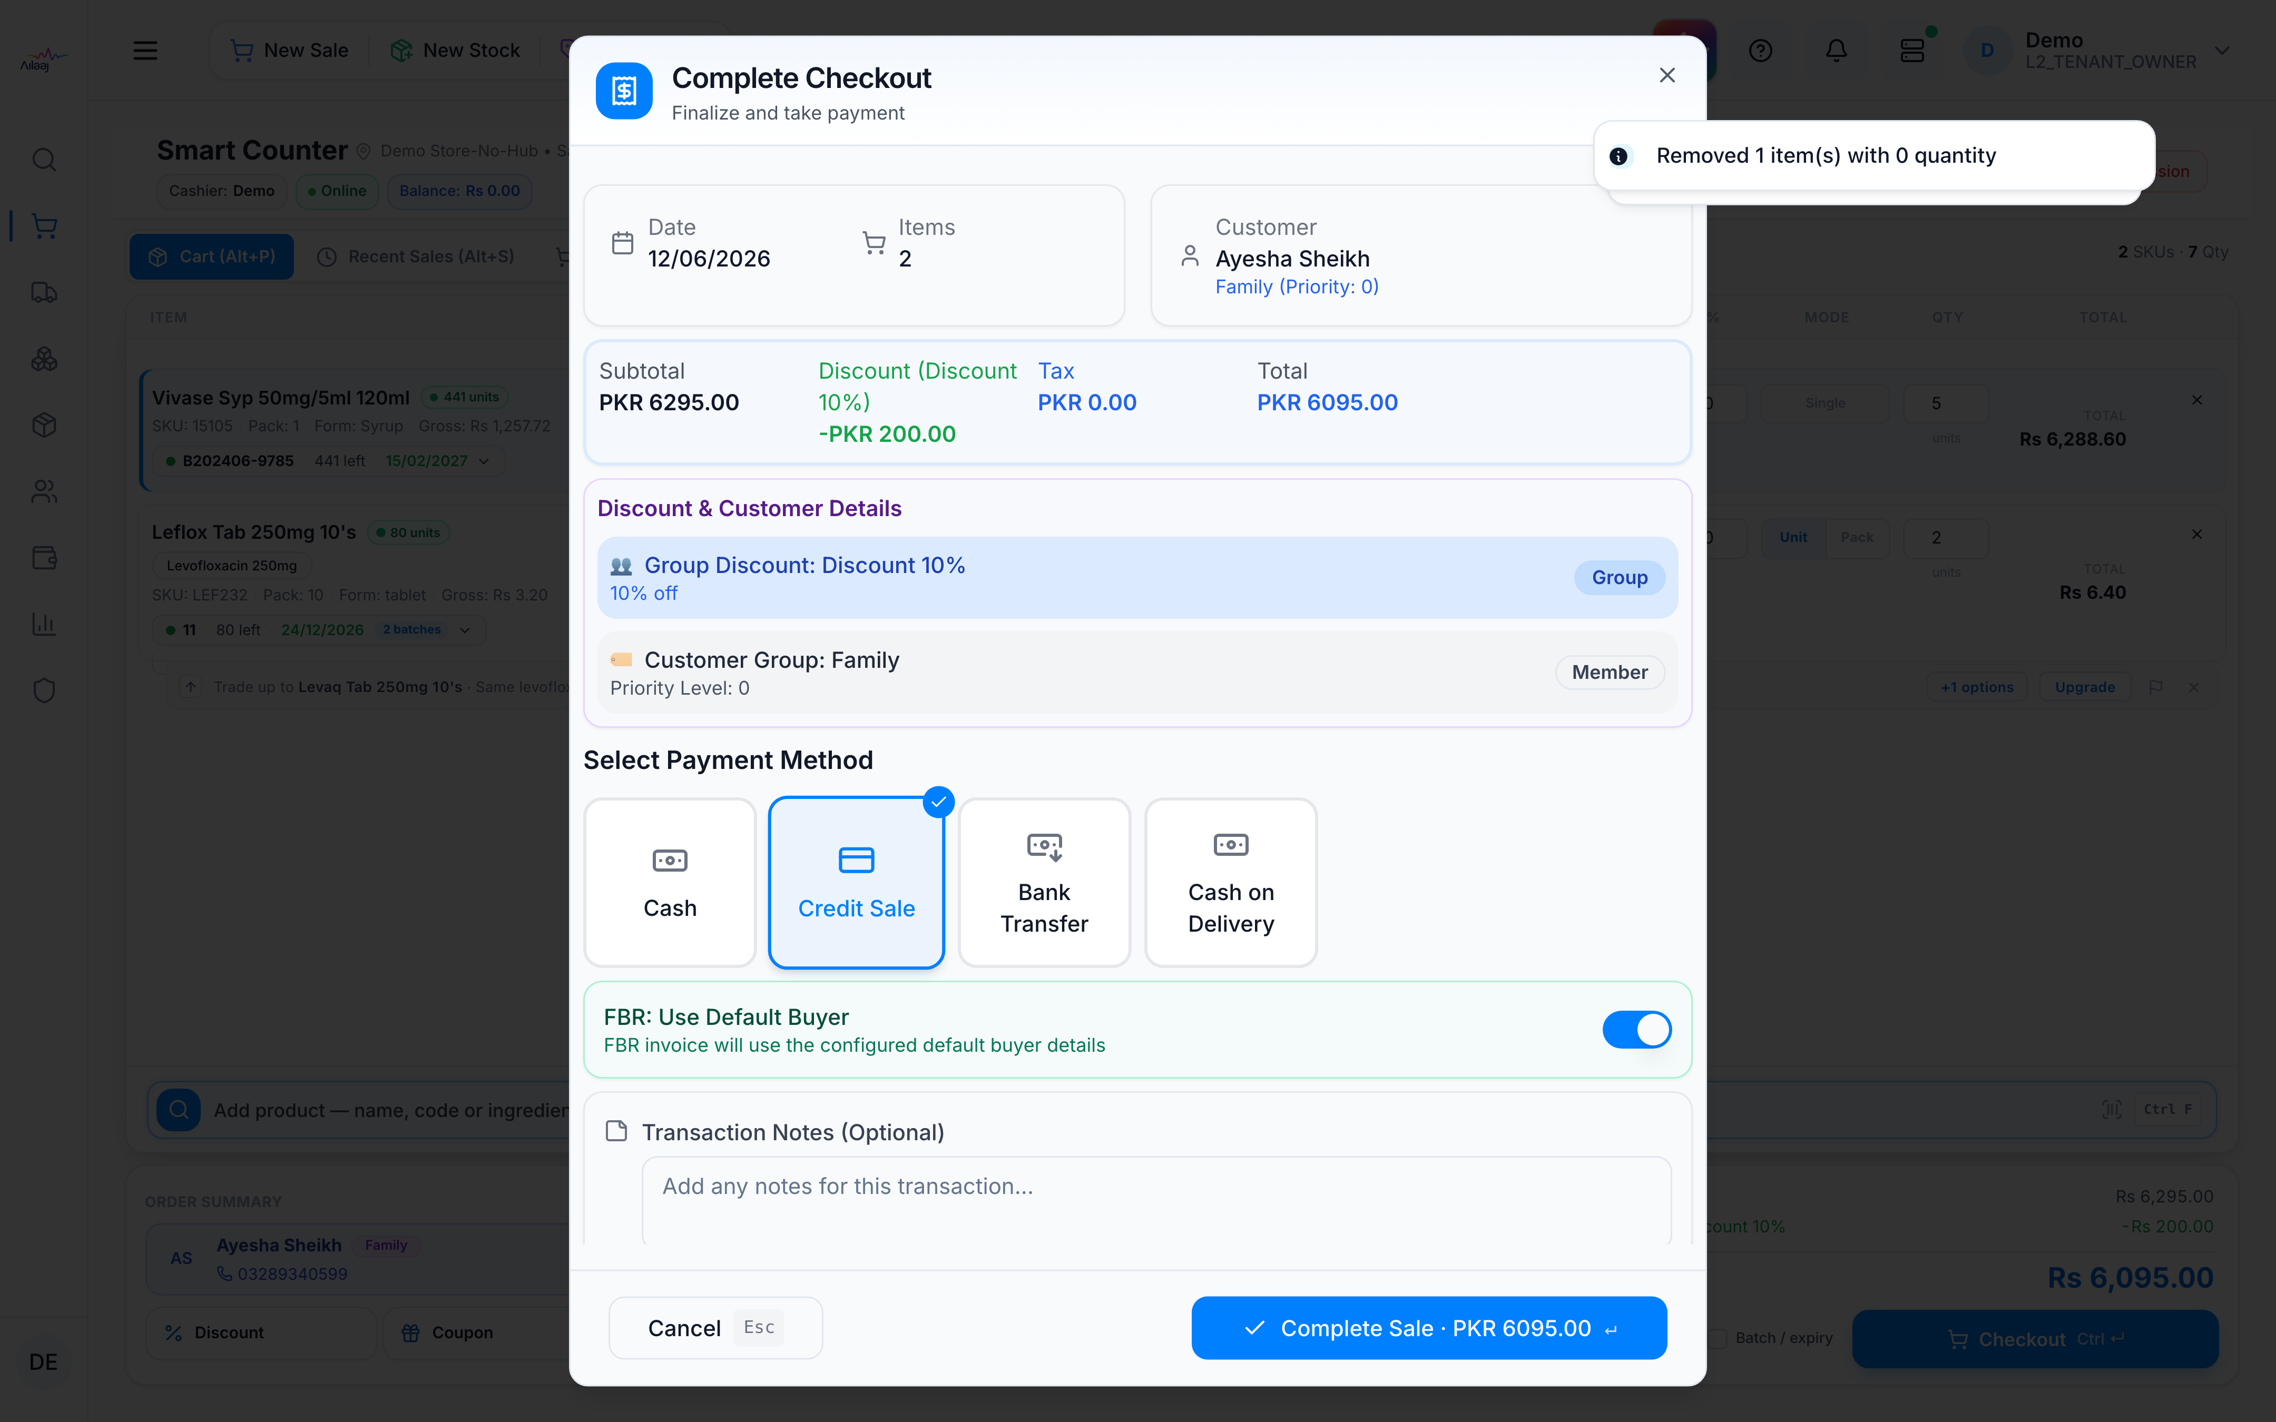This screenshot has height=1422, width=2276.
Task: Click the info icon in removed-items toast
Action: click(1617, 156)
